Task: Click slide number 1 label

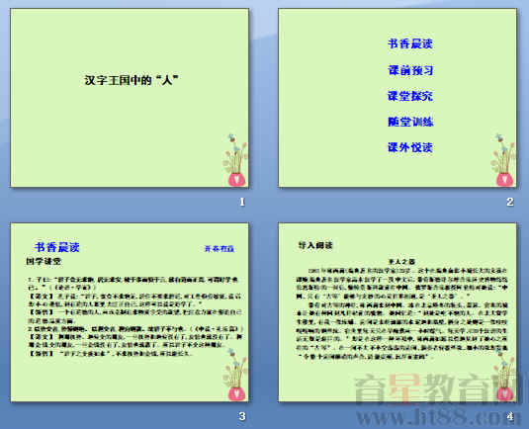Action: pyautogui.click(x=242, y=202)
